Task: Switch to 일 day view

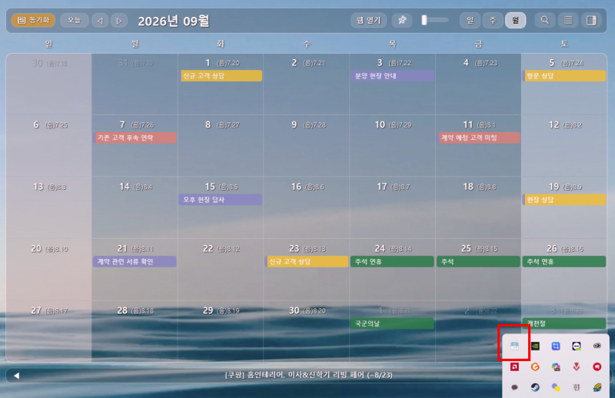Action: [x=470, y=20]
